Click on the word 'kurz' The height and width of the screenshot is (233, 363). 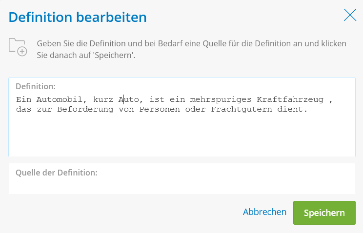[103, 99]
